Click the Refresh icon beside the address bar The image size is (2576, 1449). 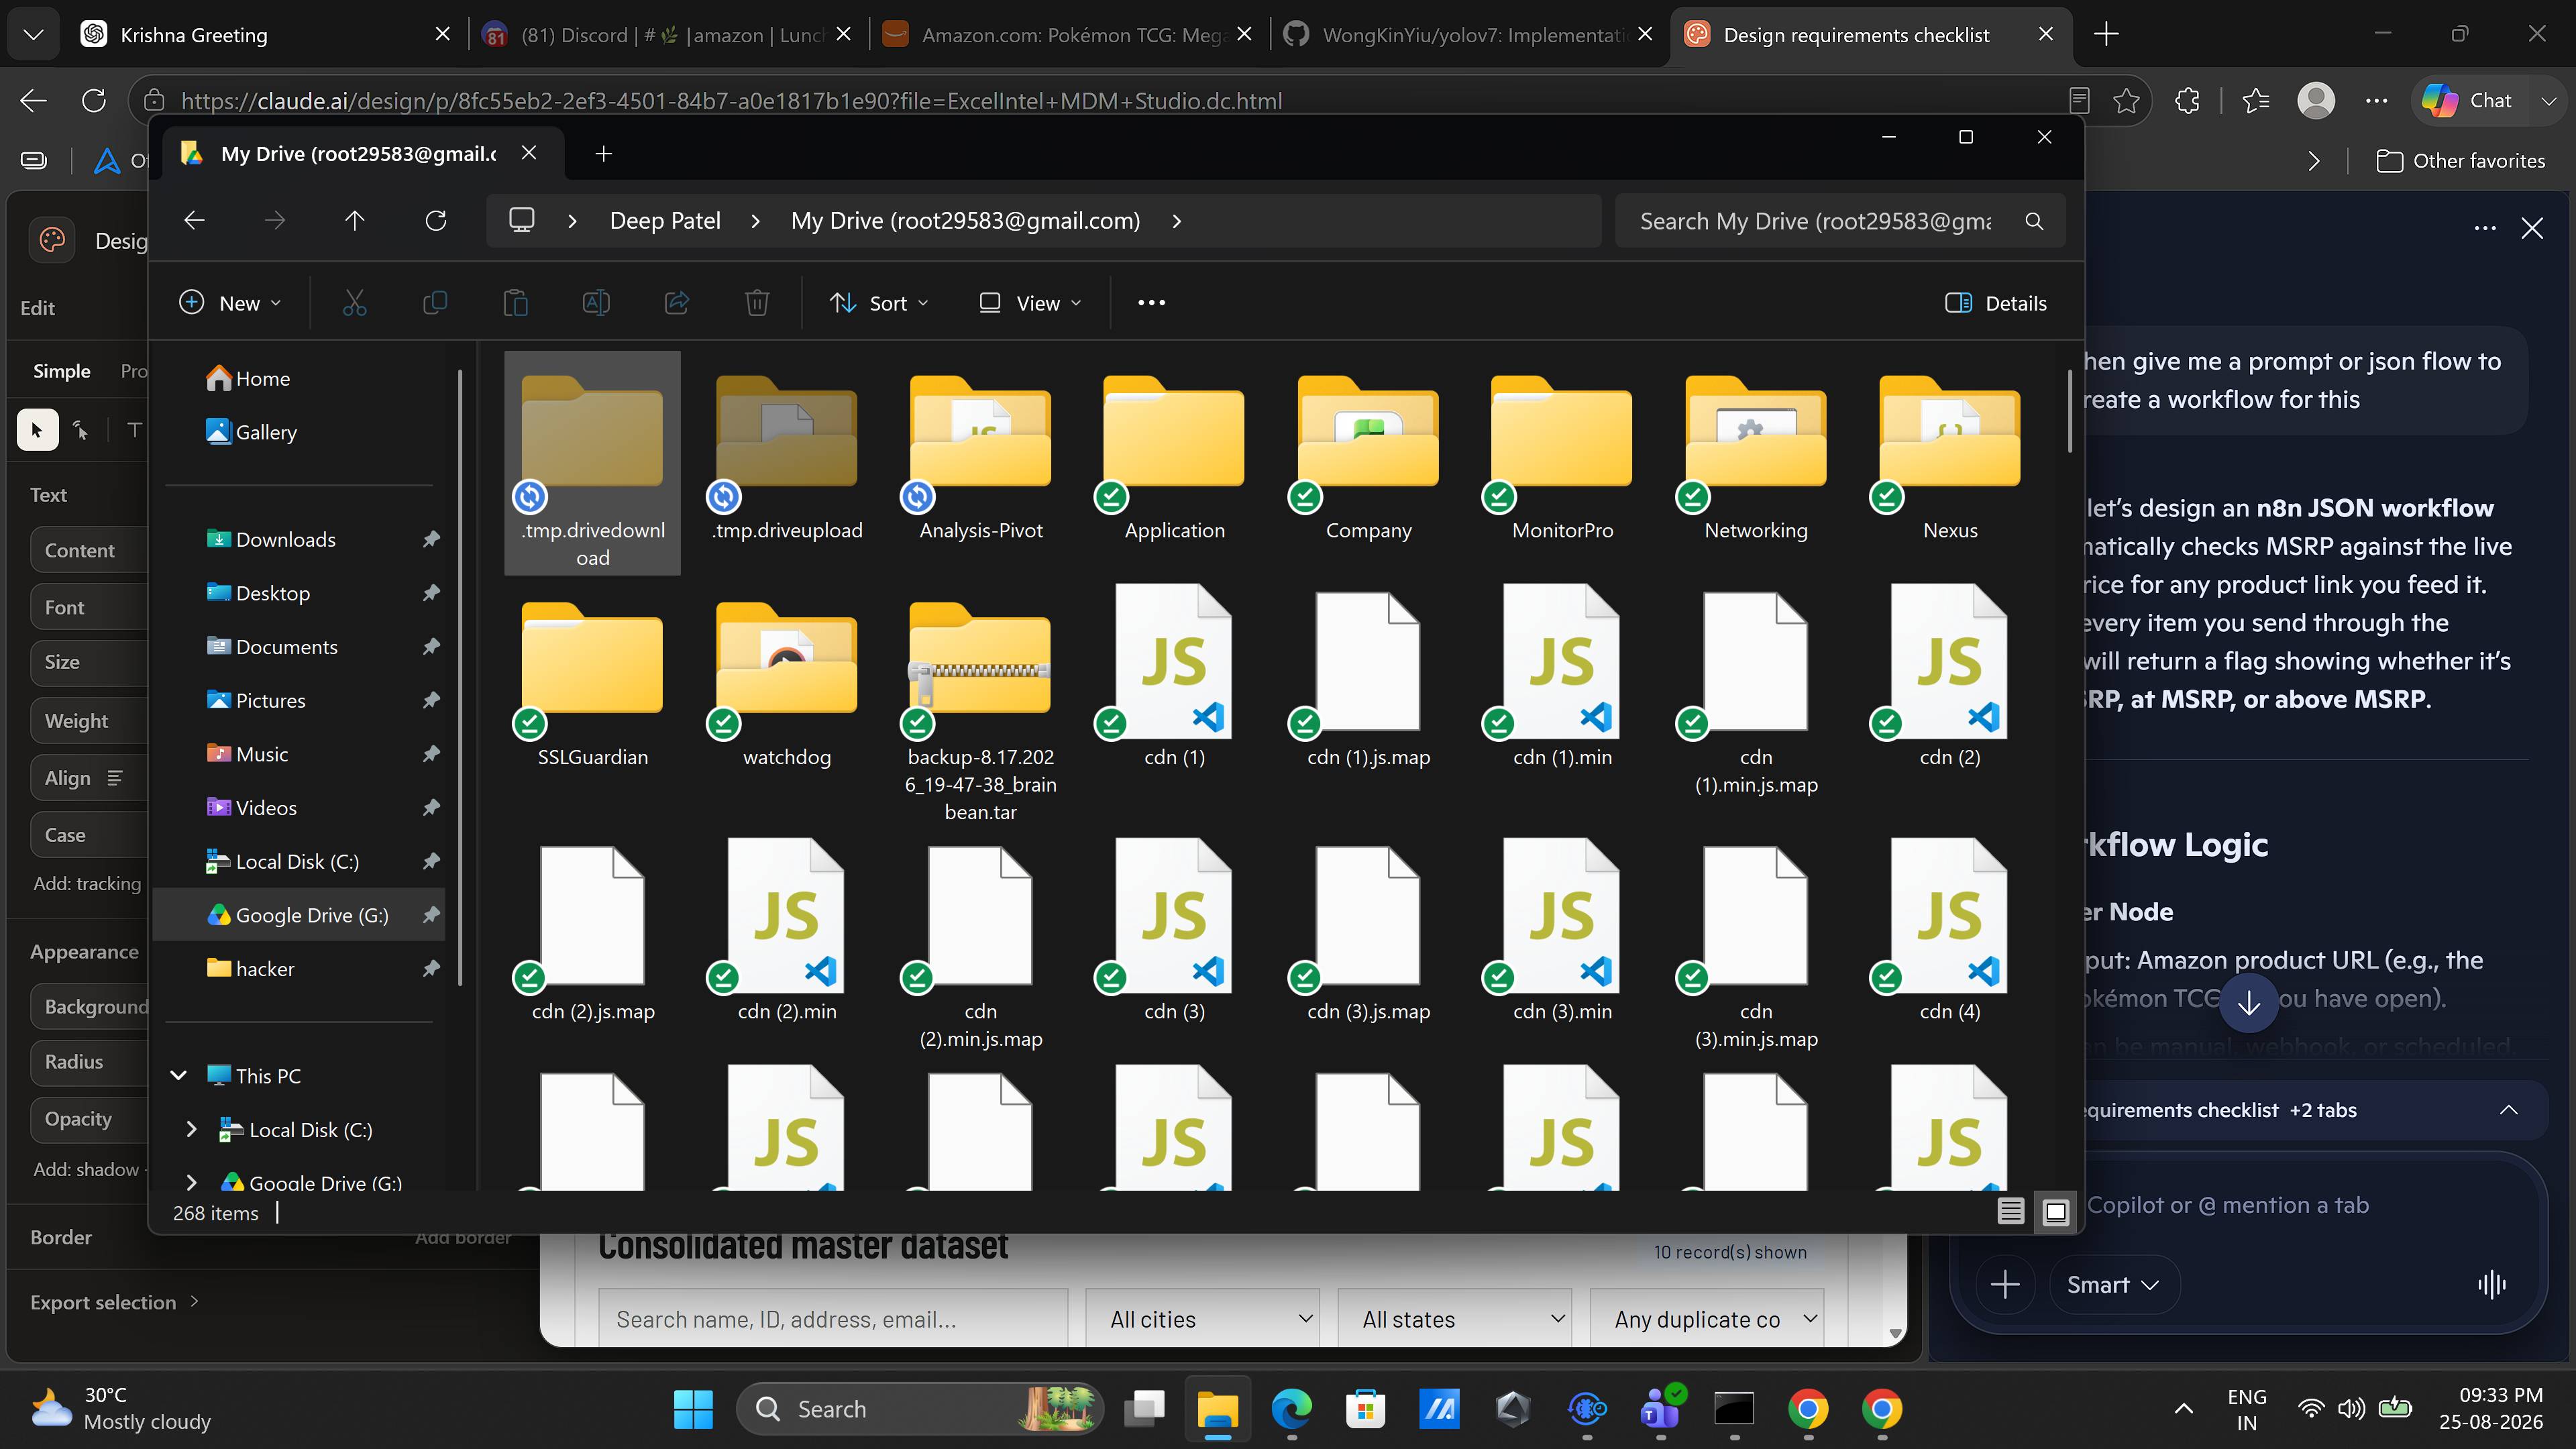(436, 221)
